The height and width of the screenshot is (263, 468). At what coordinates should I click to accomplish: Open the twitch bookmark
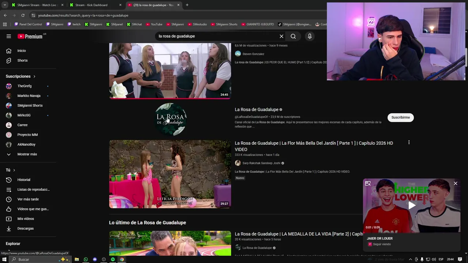click(74, 24)
